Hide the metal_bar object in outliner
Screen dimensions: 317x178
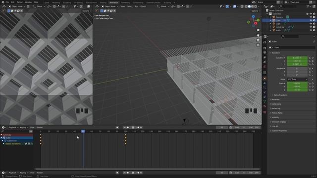tap(311, 27)
